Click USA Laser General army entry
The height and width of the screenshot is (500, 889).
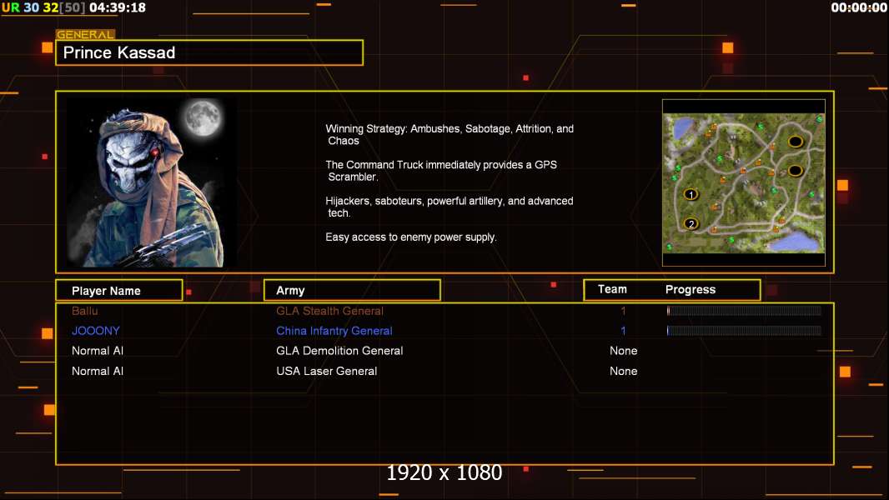point(326,372)
